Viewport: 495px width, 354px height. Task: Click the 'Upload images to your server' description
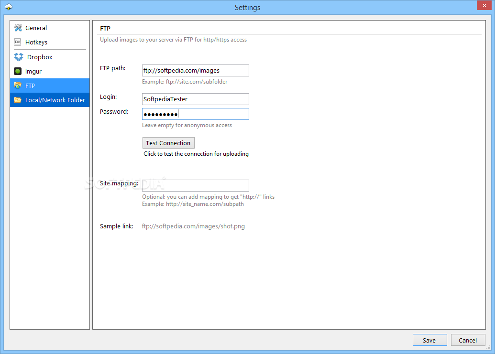(173, 40)
